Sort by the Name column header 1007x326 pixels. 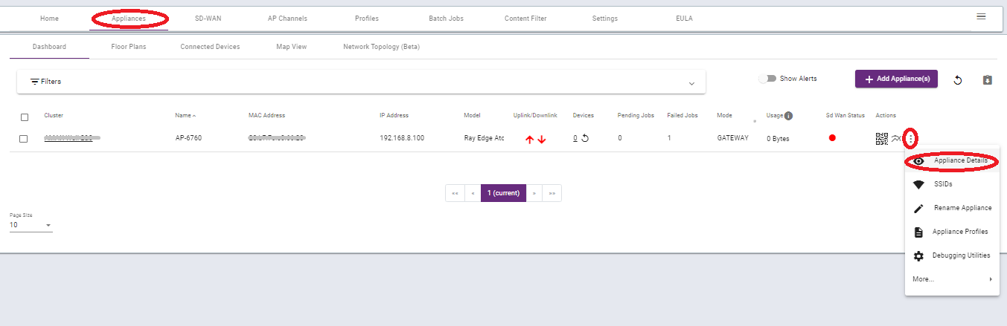[x=183, y=116]
